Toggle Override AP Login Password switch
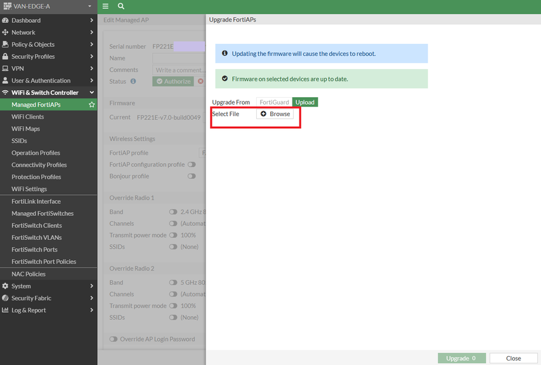The width and height of the screenshot is (541, 365). click(x=114, y=339)
